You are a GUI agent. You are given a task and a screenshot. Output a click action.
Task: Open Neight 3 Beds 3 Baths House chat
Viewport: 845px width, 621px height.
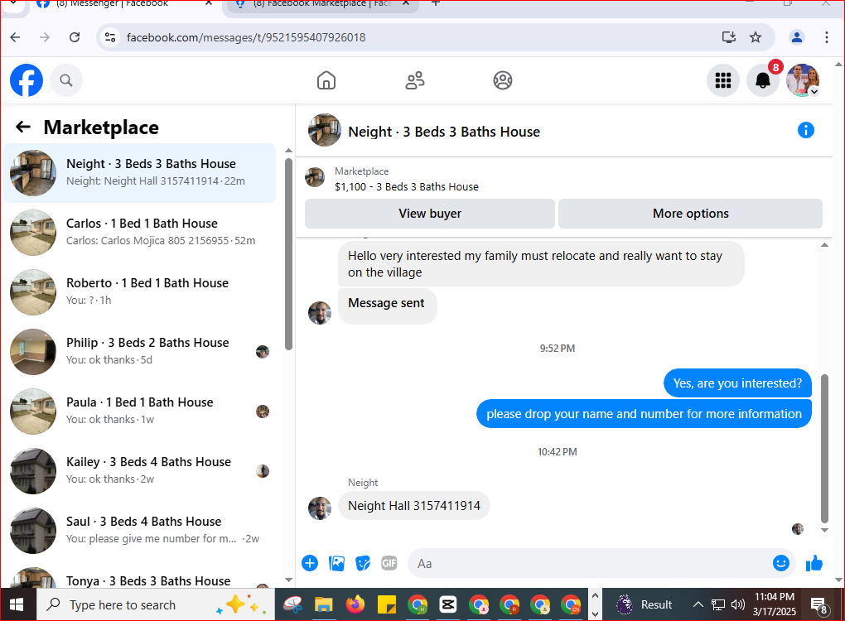click(139, 173)
